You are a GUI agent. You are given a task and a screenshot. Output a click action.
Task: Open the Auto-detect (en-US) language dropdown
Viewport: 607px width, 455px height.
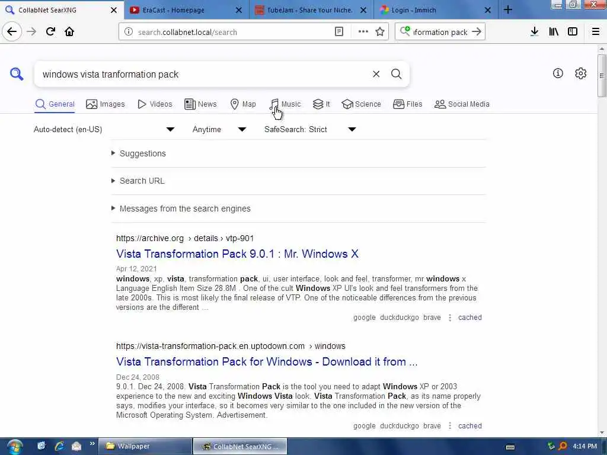point(104,129)
